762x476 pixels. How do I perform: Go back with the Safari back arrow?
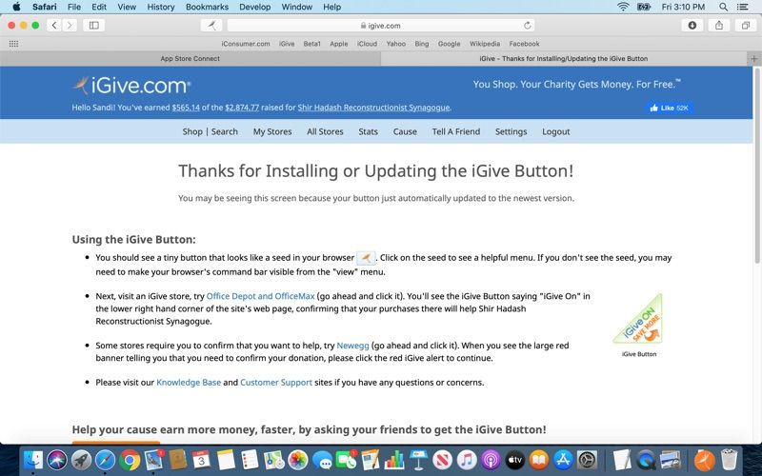click(54, 26)
